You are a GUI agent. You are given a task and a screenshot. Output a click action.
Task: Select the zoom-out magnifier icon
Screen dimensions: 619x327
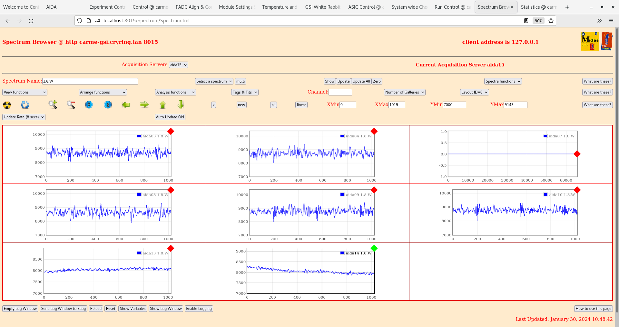point(71,105)
